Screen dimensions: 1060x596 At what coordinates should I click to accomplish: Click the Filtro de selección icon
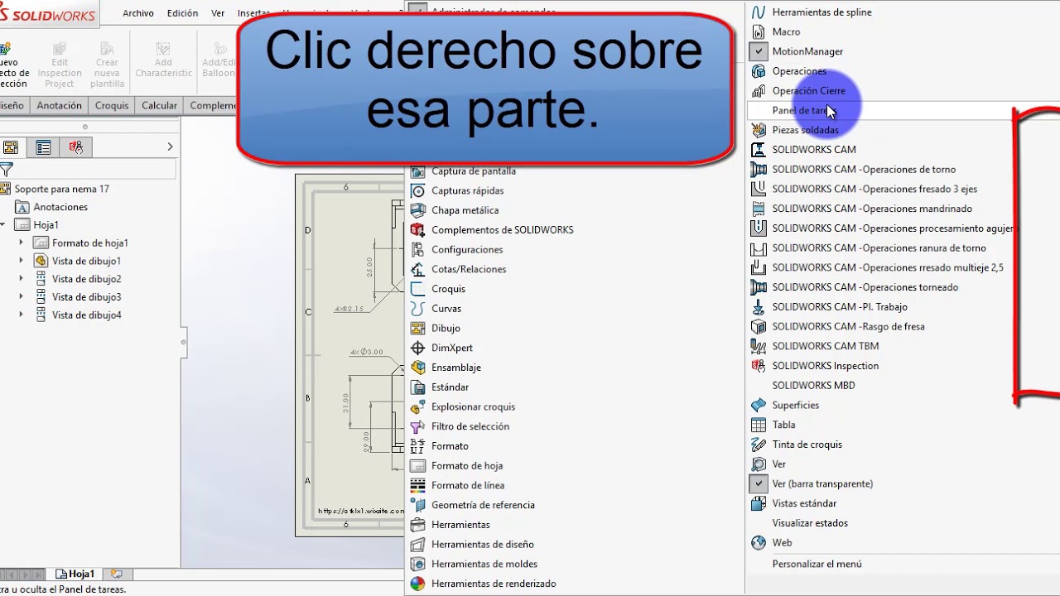(417, 426)
